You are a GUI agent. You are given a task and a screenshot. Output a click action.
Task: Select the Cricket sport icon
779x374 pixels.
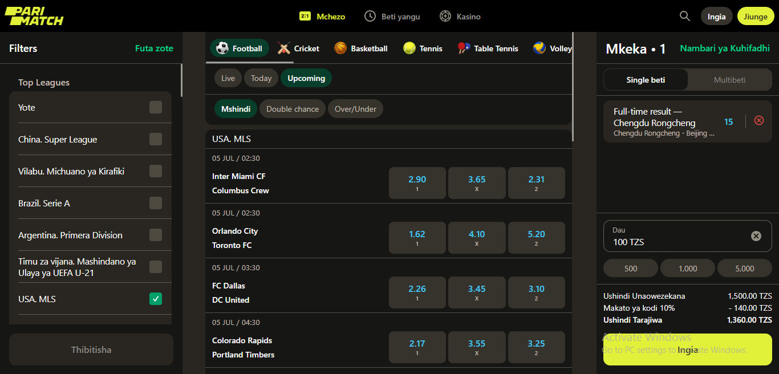point(284,48)
